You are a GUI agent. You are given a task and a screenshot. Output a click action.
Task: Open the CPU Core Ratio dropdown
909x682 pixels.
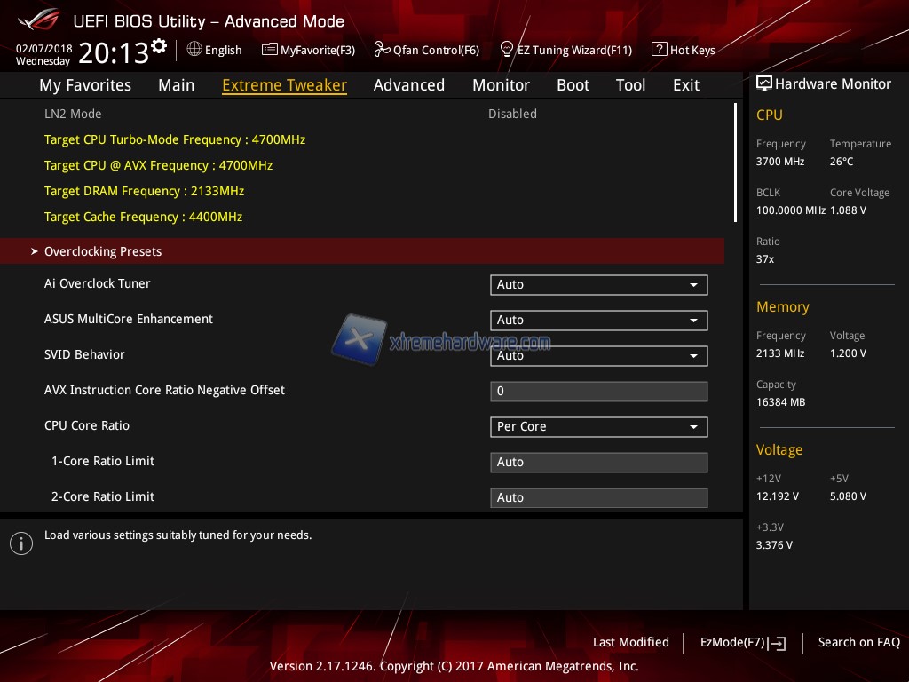click(x=598, y=427)
